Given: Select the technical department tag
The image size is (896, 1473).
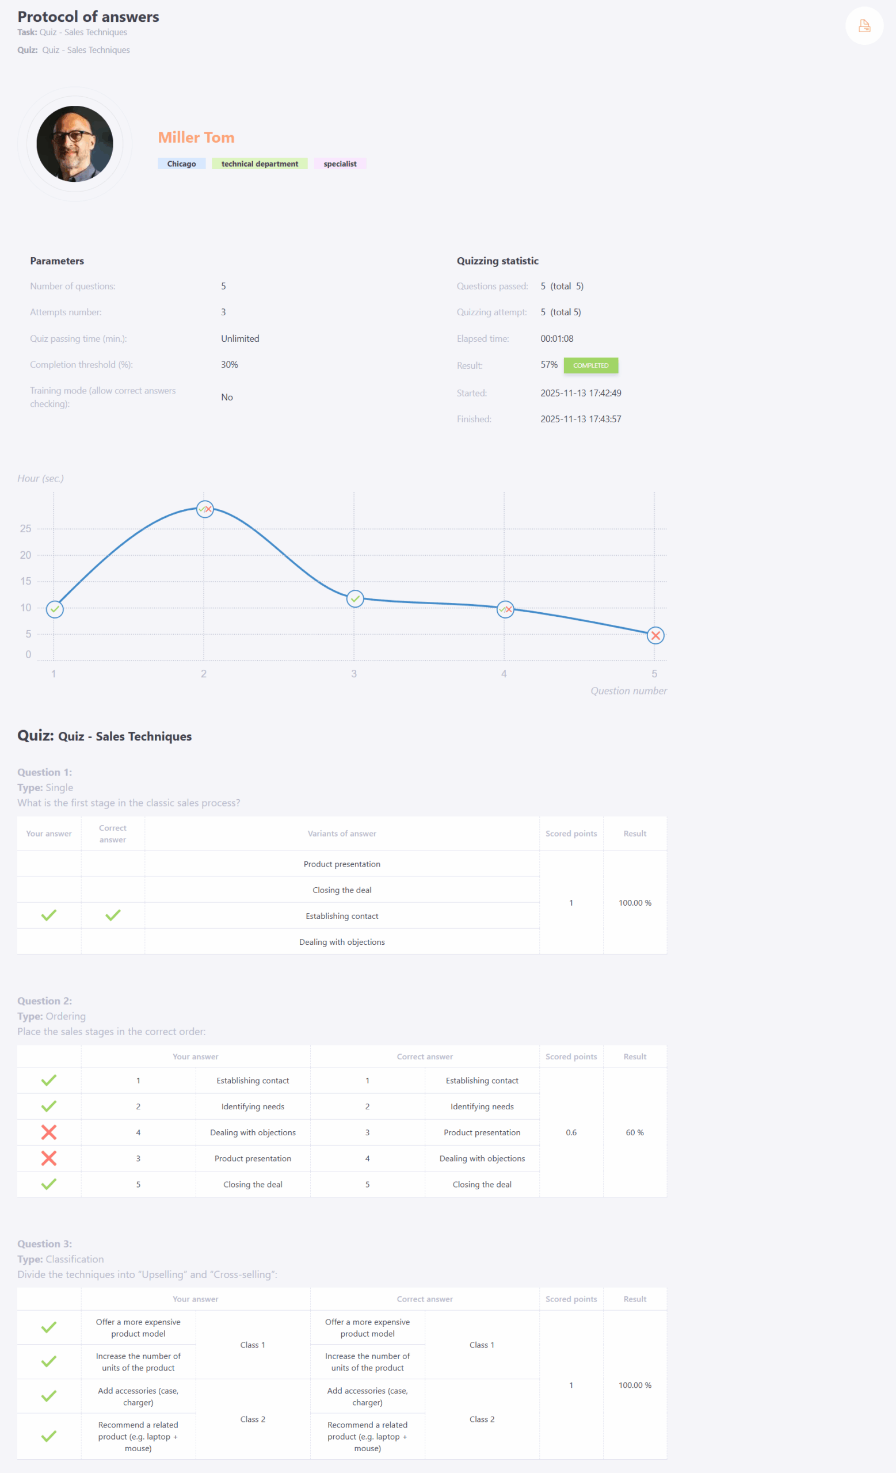Looking at the screenshot, I should [260, 164].
